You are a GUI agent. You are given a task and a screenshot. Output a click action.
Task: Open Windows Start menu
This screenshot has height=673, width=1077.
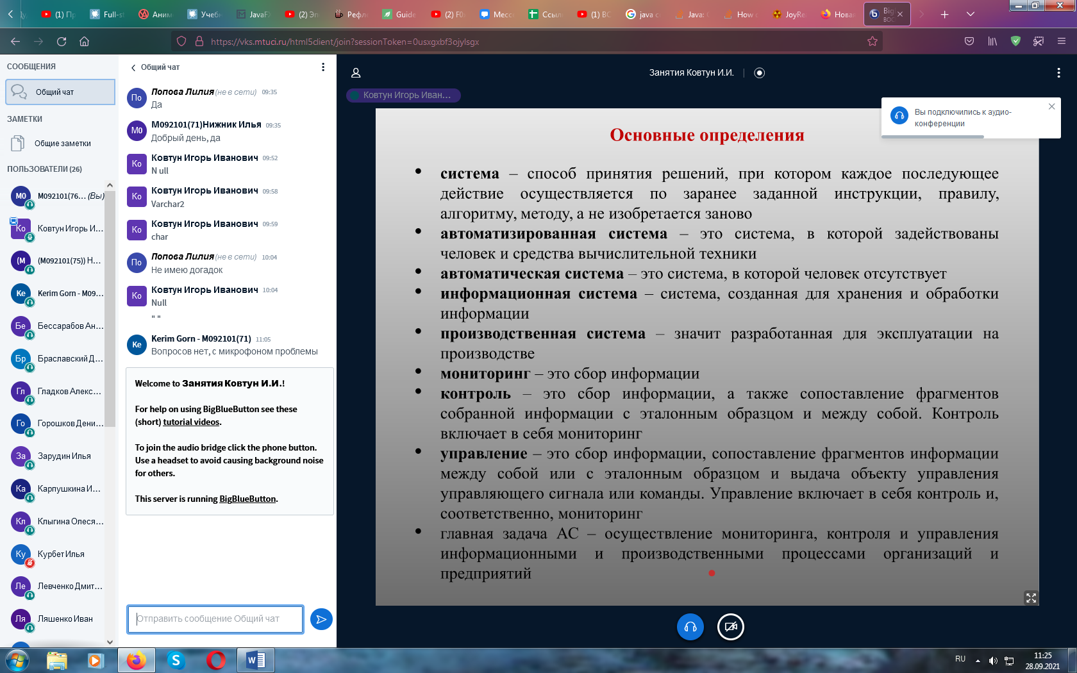click(x=17, y=660)
